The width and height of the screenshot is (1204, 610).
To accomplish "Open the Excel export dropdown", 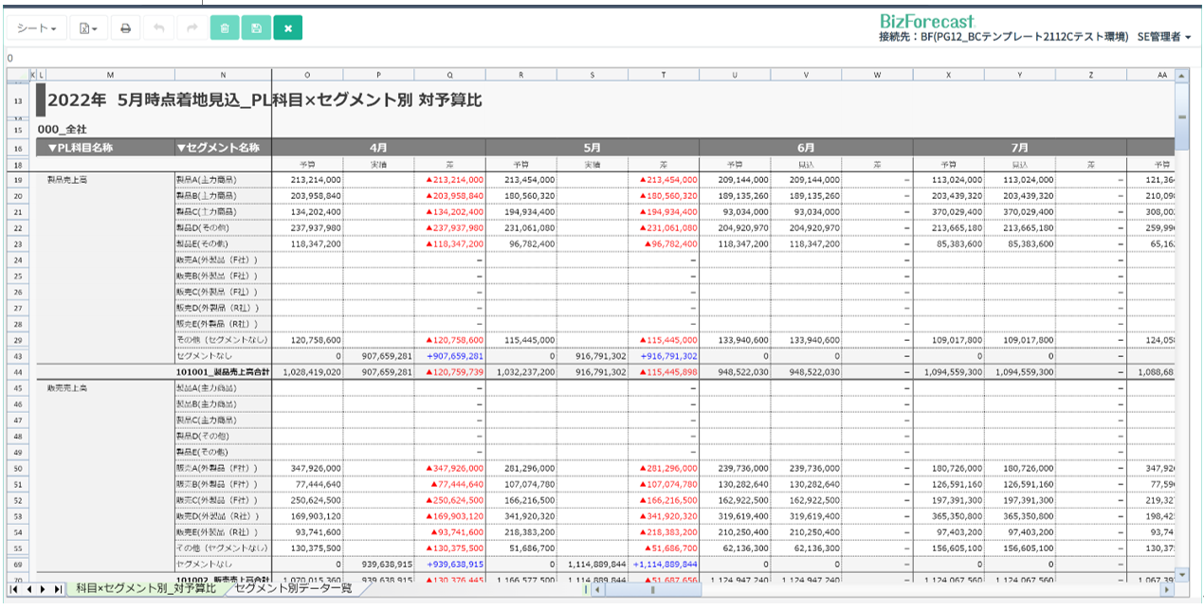I will 88,28.
